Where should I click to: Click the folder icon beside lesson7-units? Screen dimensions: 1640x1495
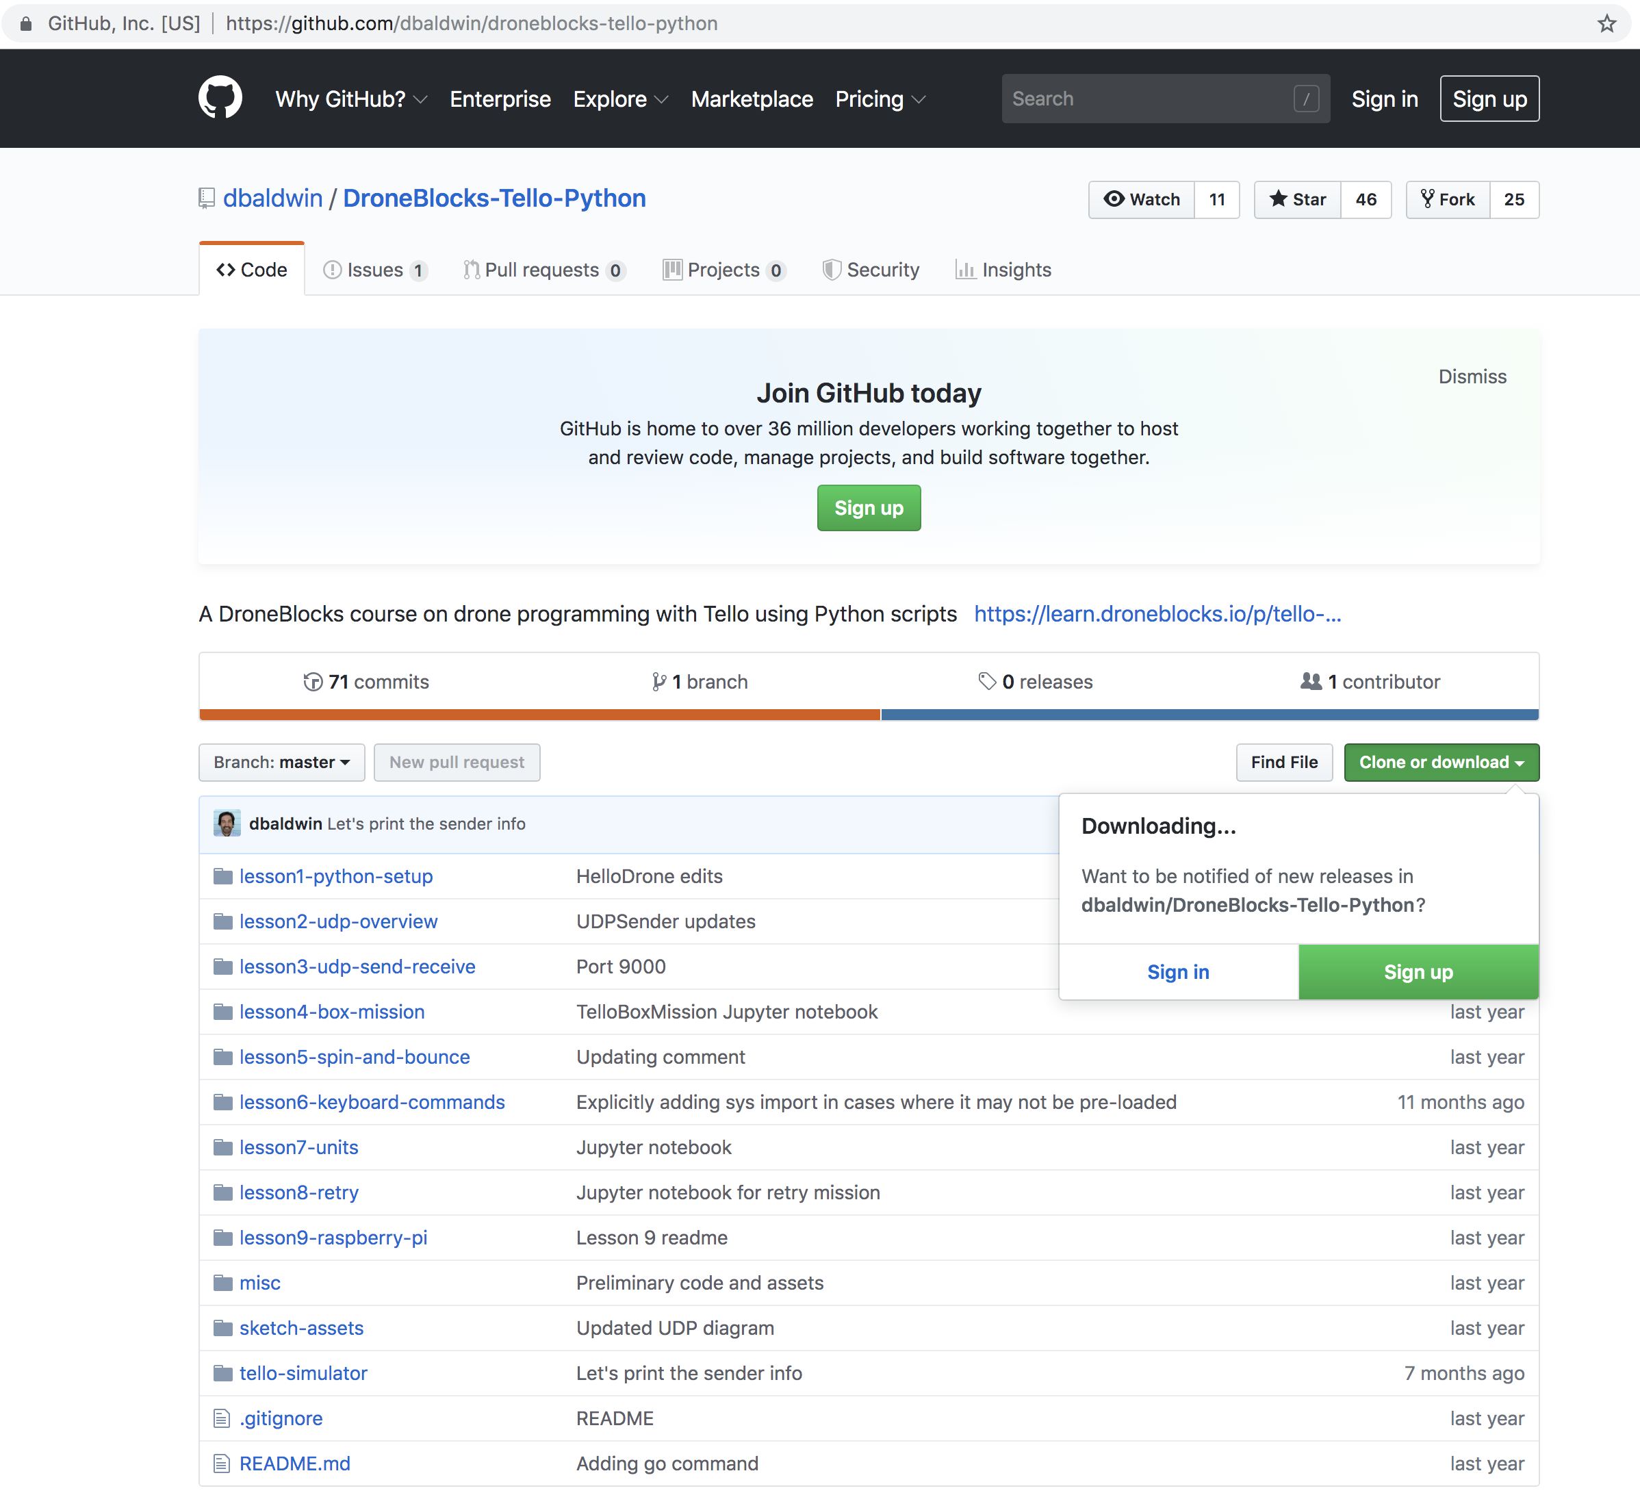coord(223,1147)
